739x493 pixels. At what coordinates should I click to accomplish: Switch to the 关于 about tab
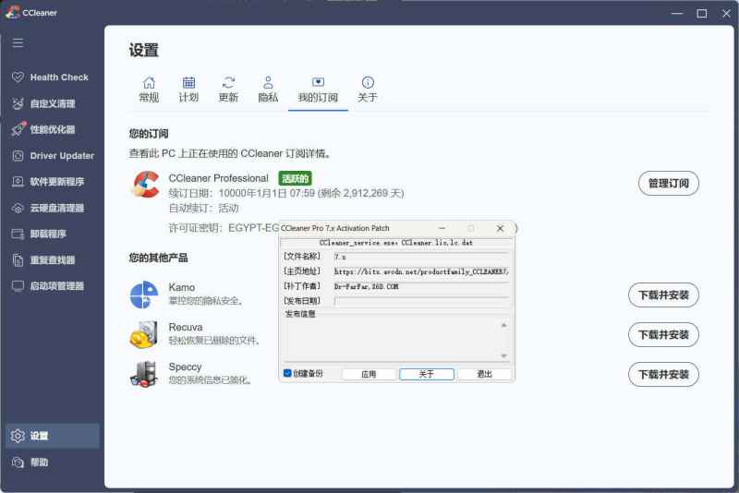(368, 90)
